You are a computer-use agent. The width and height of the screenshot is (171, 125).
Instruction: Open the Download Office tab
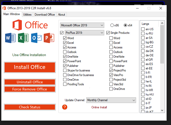45,15
